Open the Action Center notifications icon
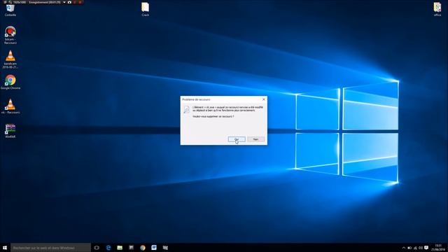The width and height of the screenshot is (448, 252). [x=426, y=248]
